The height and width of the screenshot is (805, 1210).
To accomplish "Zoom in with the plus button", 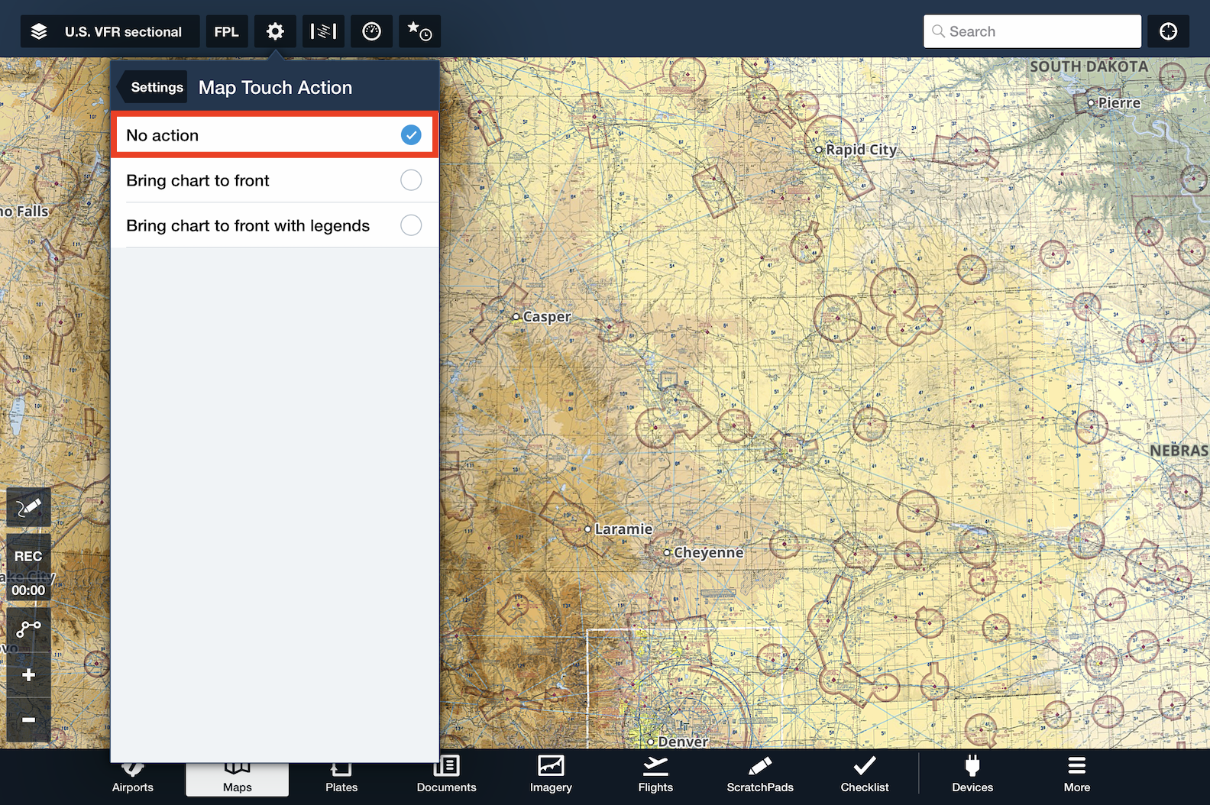I will 29,675.
